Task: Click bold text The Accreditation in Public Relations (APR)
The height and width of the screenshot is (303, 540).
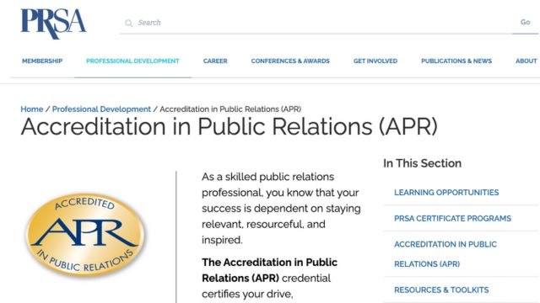Action: pyautogui.click(x=269, y=270)
